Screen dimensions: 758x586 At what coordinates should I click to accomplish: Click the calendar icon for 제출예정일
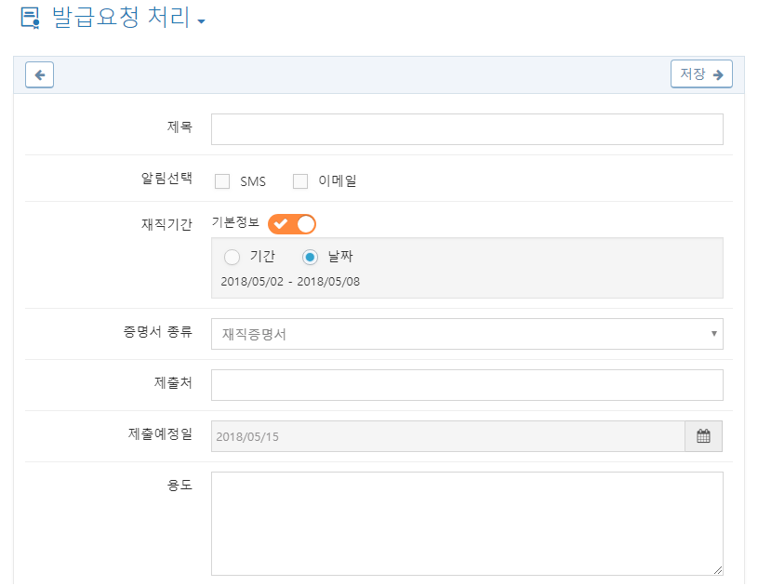(703, 436)
